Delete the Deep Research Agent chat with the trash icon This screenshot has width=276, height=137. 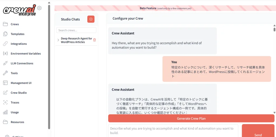(95, 40)
